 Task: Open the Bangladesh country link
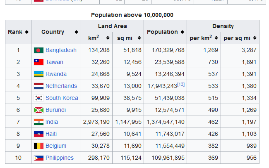click(61, 50)
